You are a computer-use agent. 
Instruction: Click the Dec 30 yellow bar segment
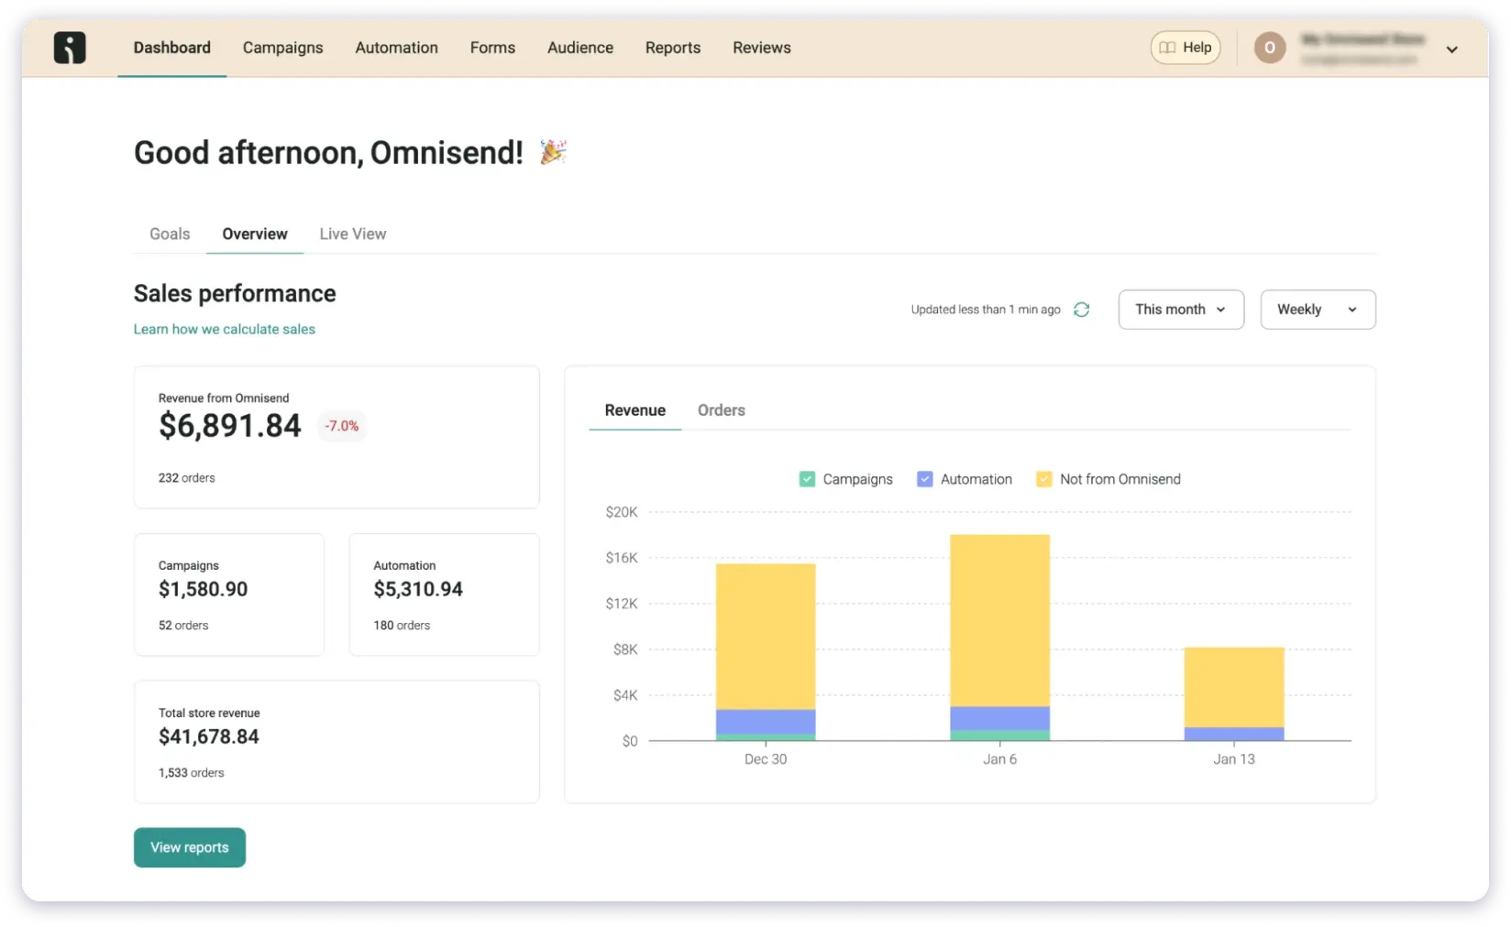[x=766, y=637]
